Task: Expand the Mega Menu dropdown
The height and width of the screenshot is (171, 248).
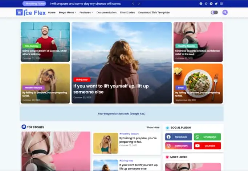Action: [x=68, y=12]
